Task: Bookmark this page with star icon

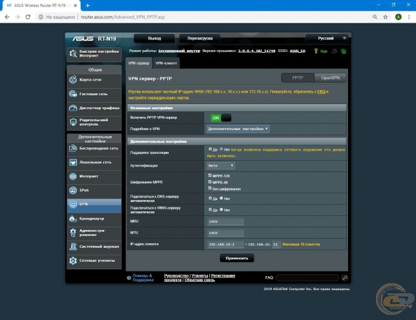Action: coord(385,17)
